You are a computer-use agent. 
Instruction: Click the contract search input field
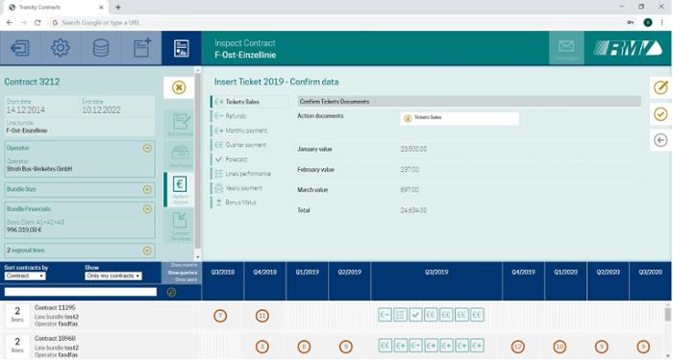81,292
